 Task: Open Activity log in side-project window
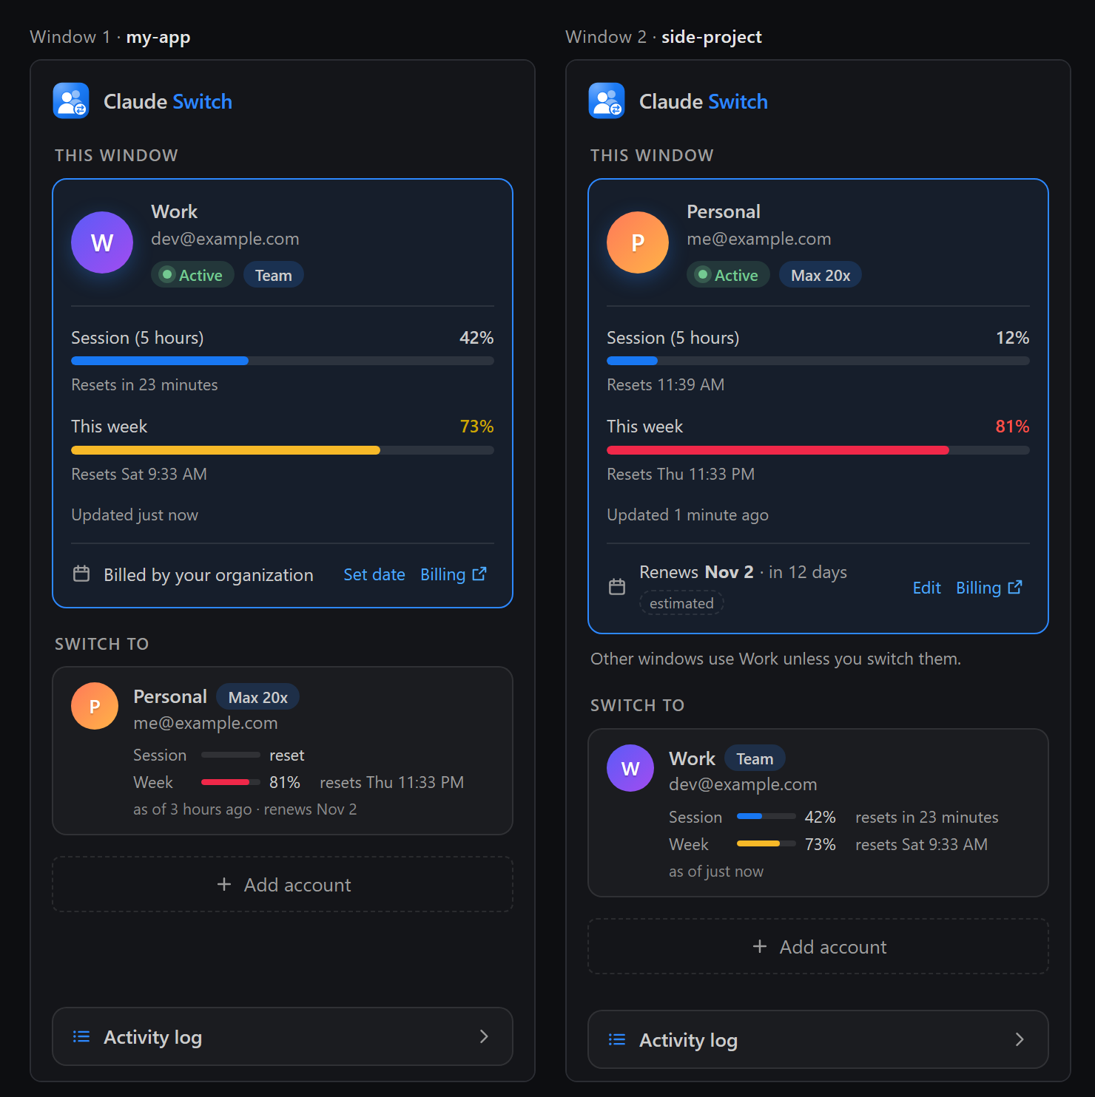(818, 1039)
